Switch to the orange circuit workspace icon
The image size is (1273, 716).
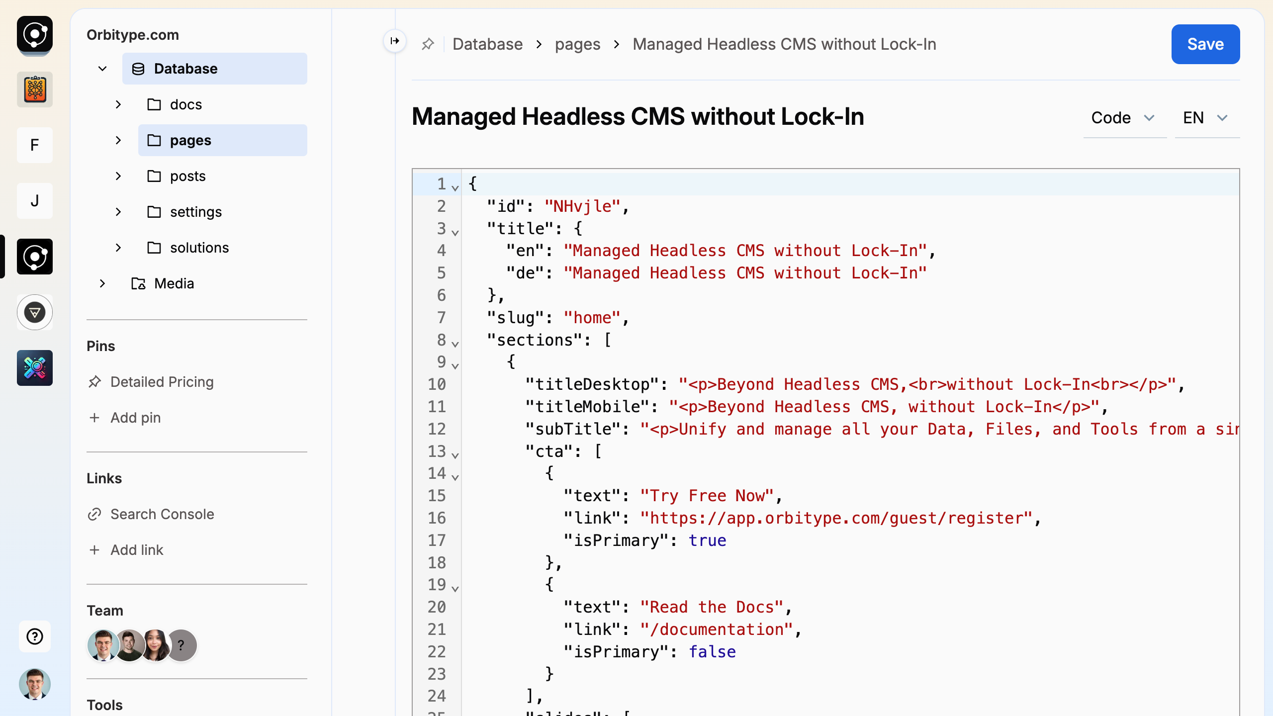35,89
